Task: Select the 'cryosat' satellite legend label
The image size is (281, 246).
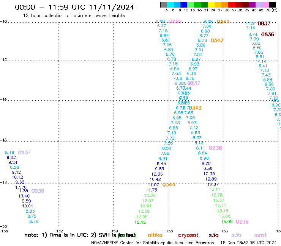Action: click(188, 235)
